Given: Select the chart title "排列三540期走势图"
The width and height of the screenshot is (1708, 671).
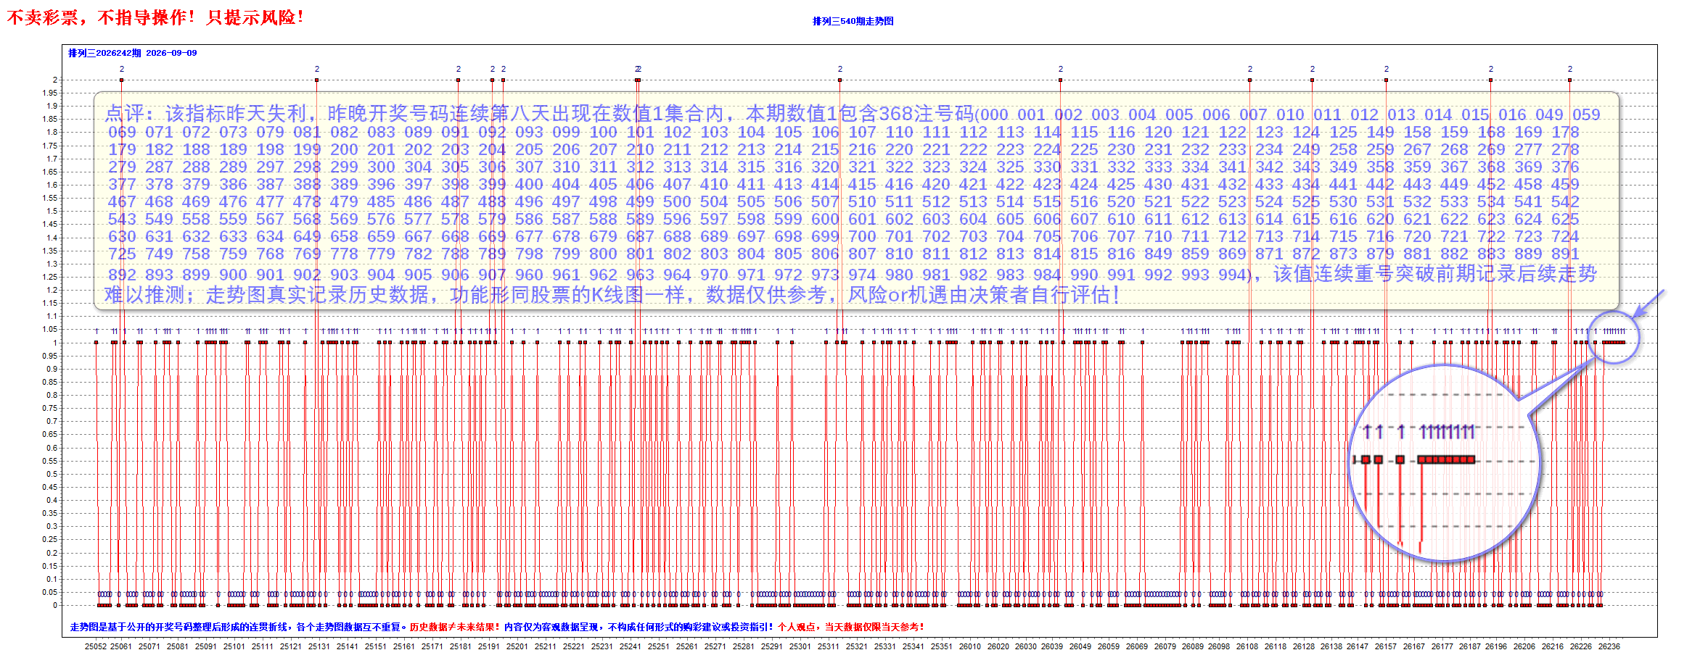Looking at the screenshot, I should (x=853, y=21).
